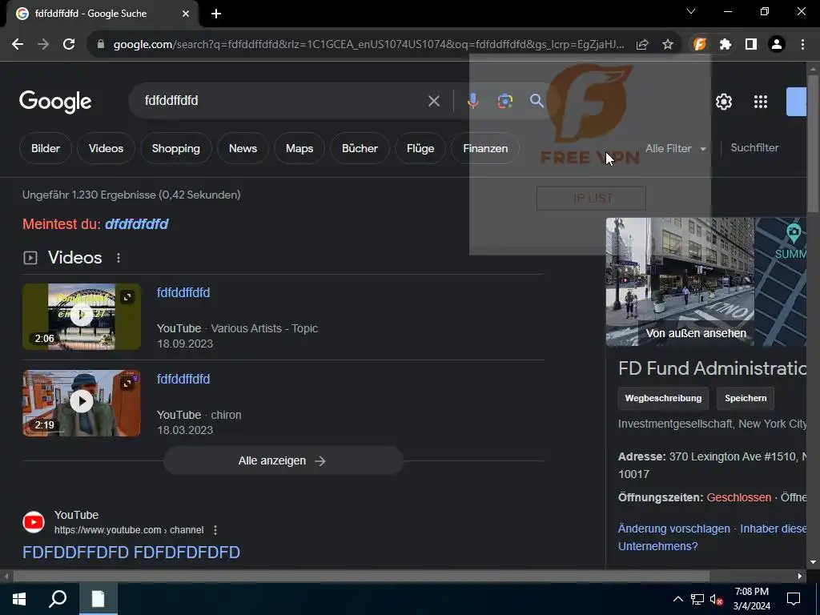Click the horizontal scrollbar right arrow
Screen dimensions: 820x615
[800, 577]
